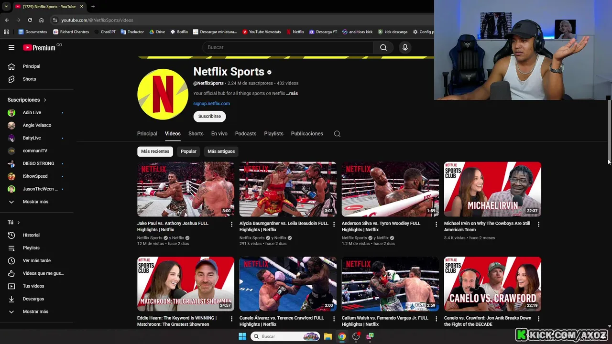Click the Suscribirse button
The image size is (612, 344).
[209, 116]
